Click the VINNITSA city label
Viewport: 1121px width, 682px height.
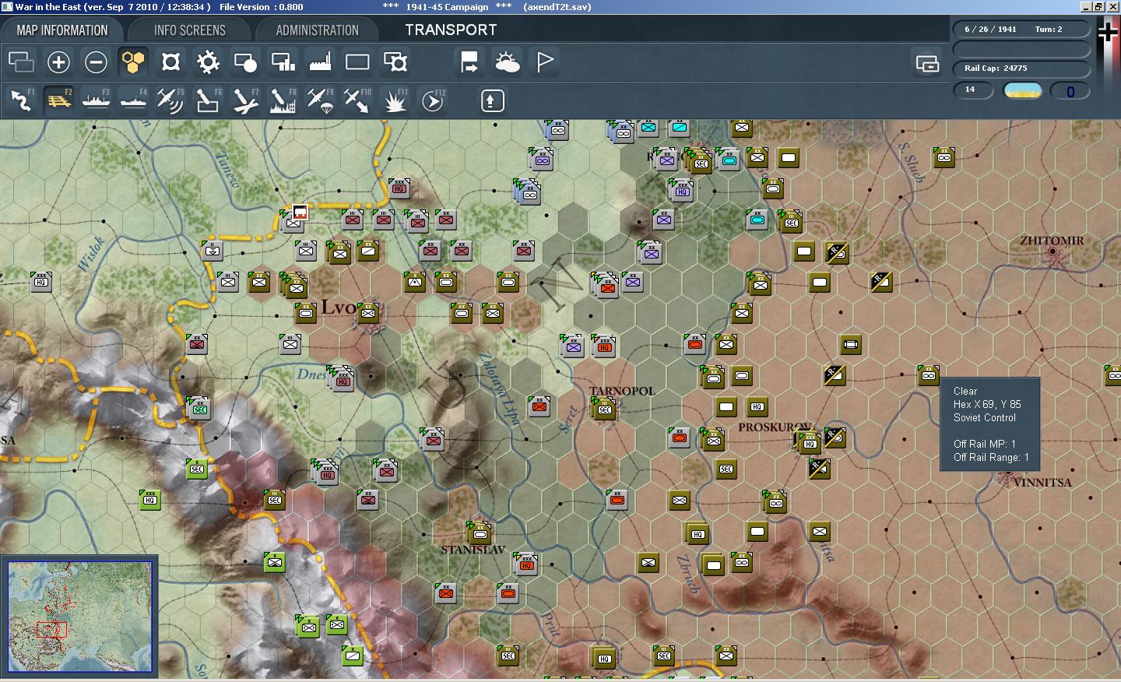1042,483
